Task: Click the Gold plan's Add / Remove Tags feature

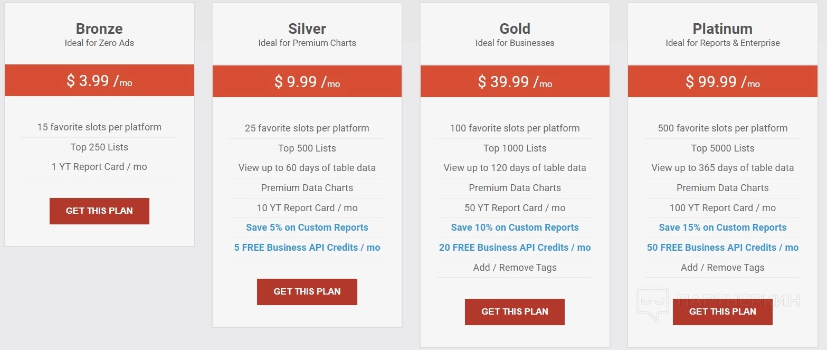Action: [515, 268]
